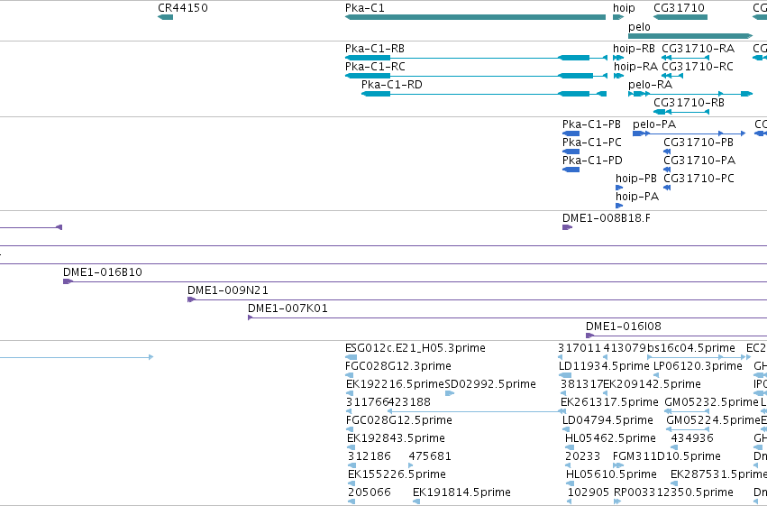Select BAC end DME1-008B18.F
Image resolution: width=767 pixels, height=506 pixels.
pos(568,227)
